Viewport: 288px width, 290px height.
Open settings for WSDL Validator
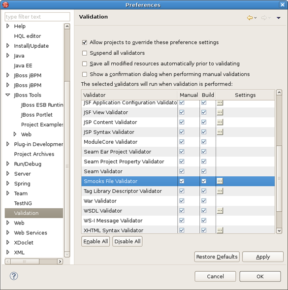220,210
